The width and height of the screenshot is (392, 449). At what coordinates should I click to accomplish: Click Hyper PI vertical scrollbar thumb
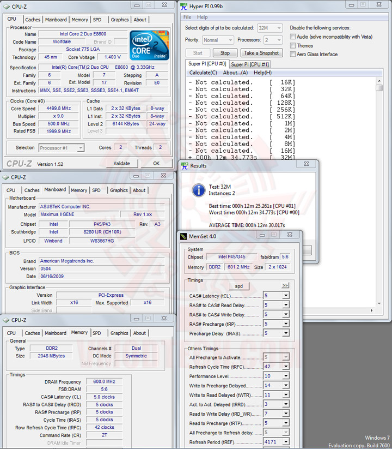click(x=379, y=88)
